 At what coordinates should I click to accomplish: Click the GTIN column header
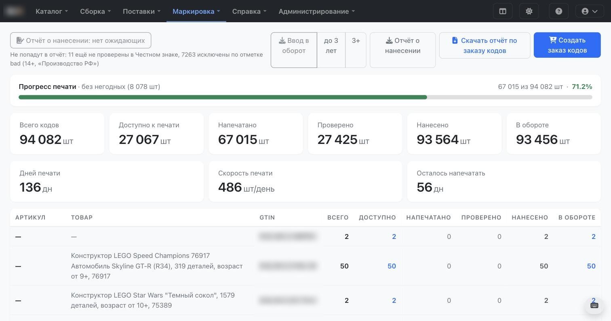pyautogui.click(x=267, y=218)
